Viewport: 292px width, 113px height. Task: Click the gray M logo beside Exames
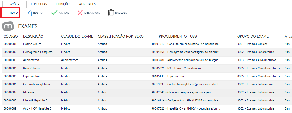pyautogui.click(x=8, y=26)
